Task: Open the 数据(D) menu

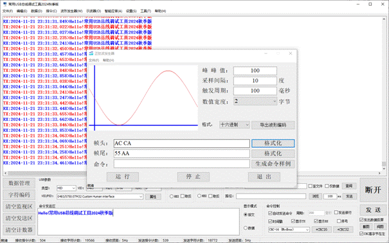Action: 37,11
